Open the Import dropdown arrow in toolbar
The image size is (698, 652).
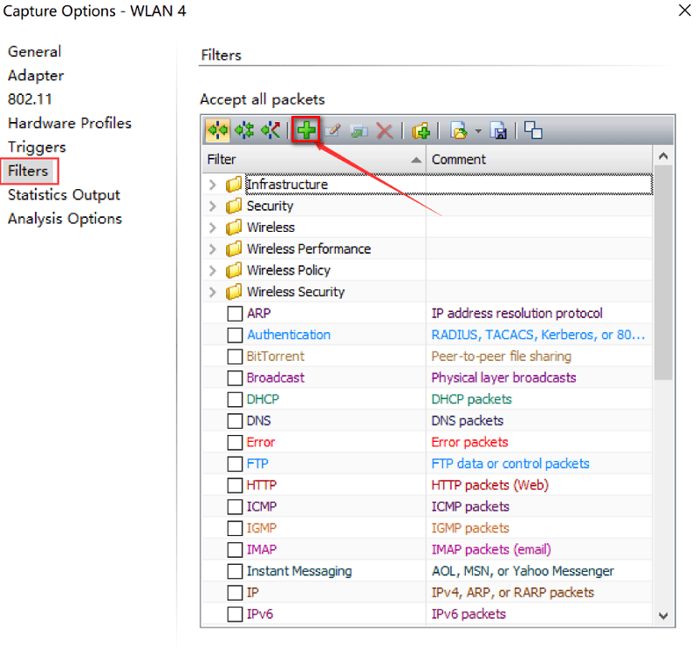478,132
